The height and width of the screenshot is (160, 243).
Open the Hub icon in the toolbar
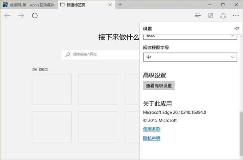point(198,15)
